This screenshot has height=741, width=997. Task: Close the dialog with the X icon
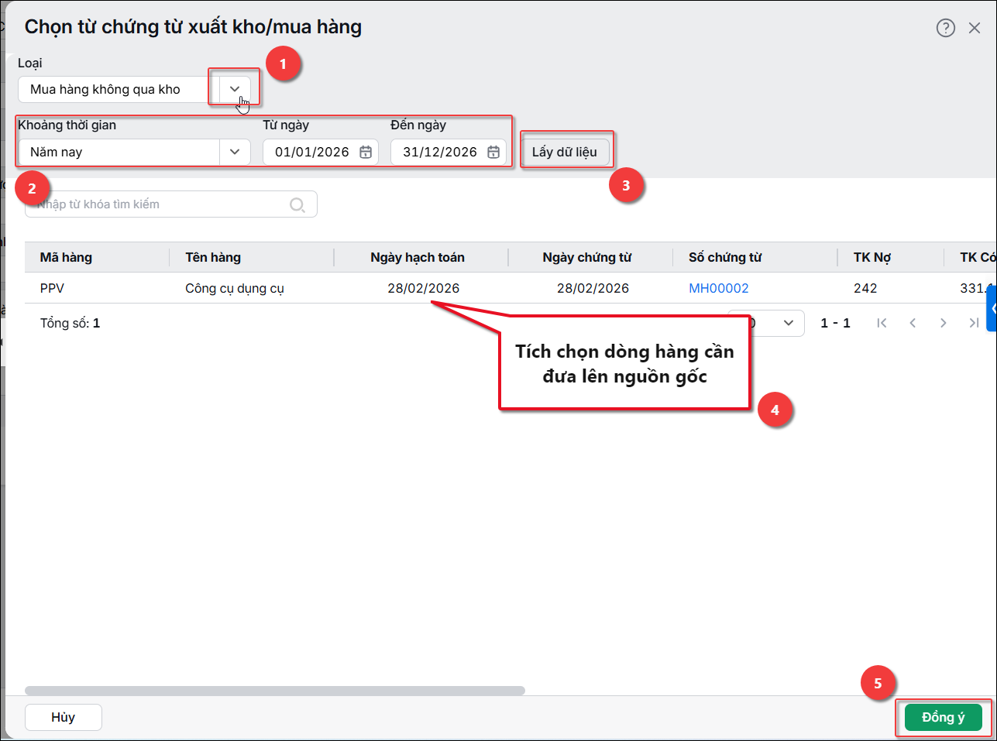click(x=975, y=28)
